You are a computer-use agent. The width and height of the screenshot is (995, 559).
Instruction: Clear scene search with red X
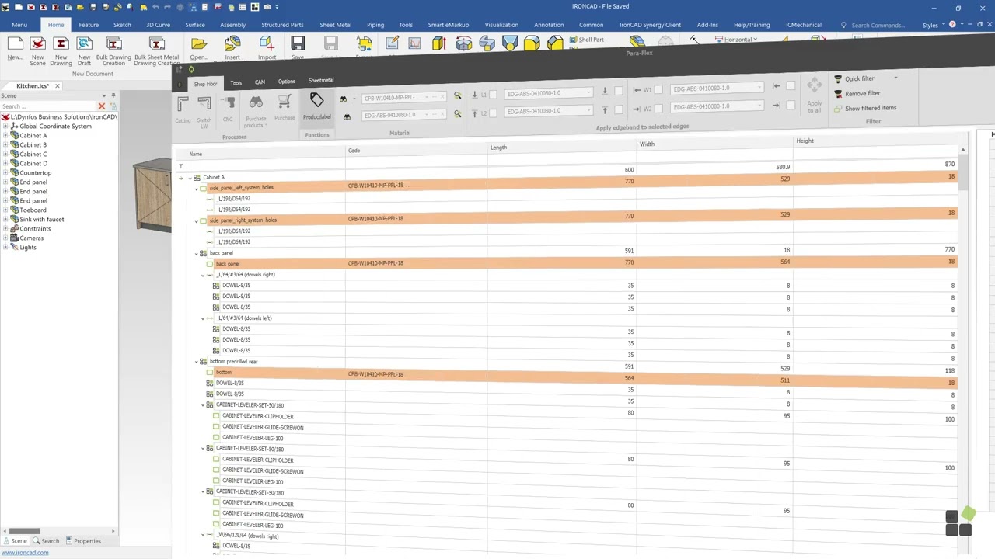pos(101,106)
